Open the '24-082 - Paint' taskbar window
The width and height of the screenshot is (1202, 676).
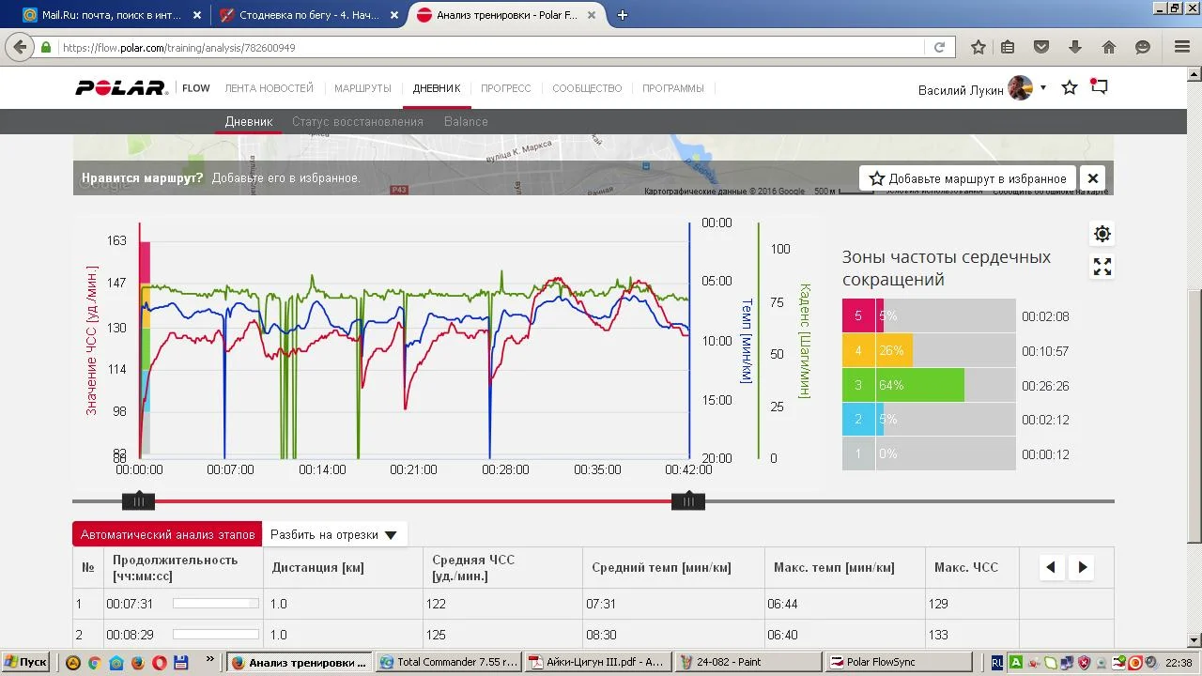coord(748,662)
